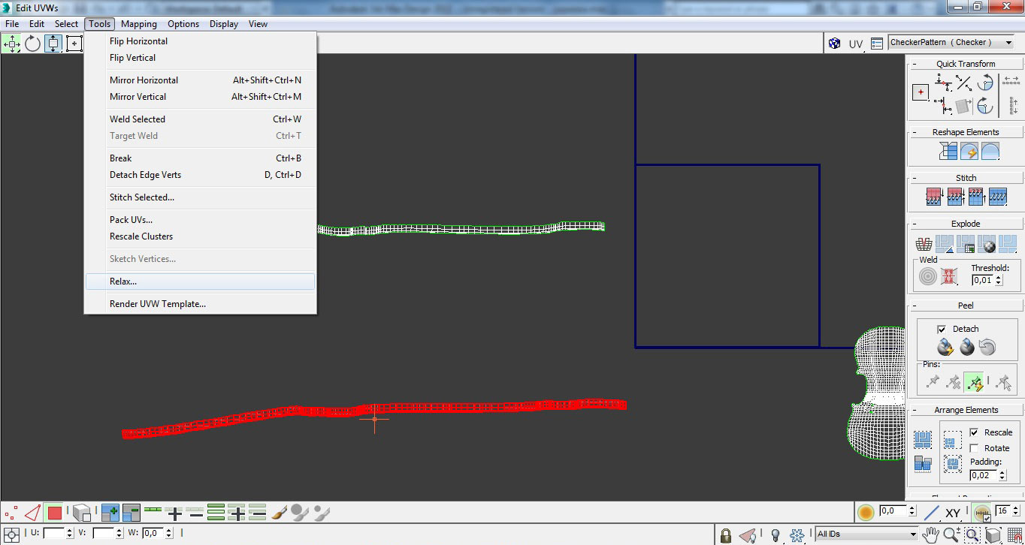
Task: Click Pack UVs... in Tools menu
Action: click(x=131, y=220)
